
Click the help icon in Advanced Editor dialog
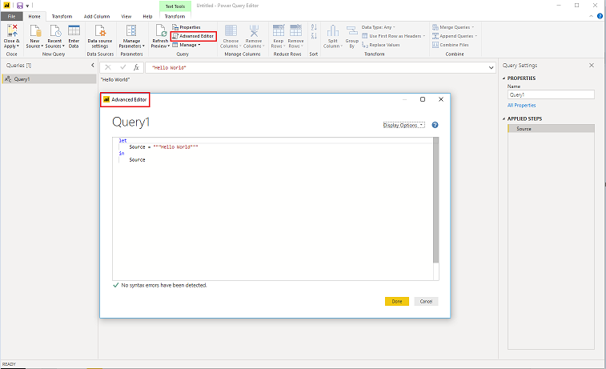tap(435, 125)
